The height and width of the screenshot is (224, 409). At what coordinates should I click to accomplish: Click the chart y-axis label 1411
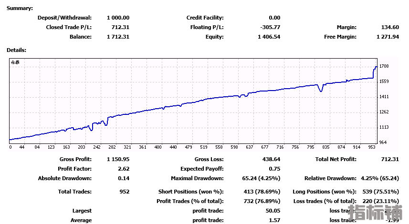coord(384,97)
